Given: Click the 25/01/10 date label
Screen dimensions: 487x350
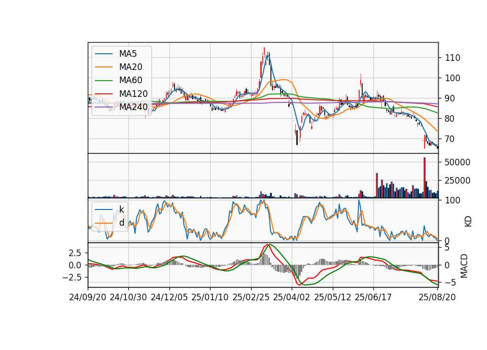Looking at the screenshot, I should pos(210,297).
